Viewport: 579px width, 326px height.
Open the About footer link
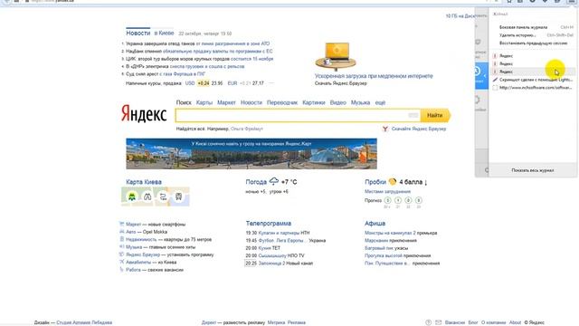tap(515, 322)
